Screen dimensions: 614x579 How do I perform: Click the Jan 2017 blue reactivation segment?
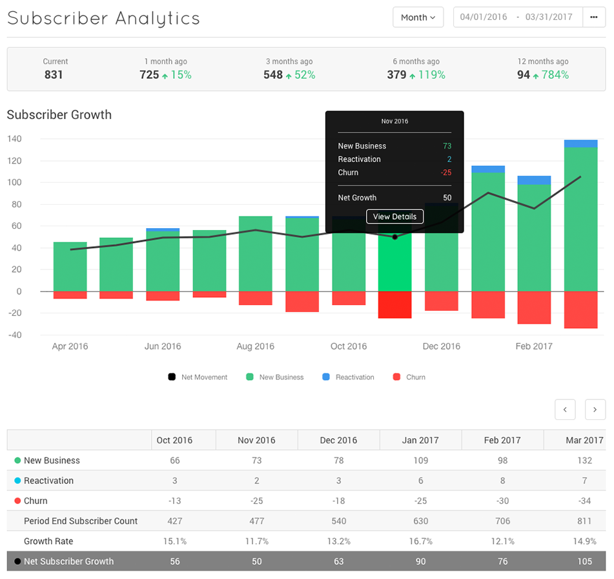tap(488, 169)
